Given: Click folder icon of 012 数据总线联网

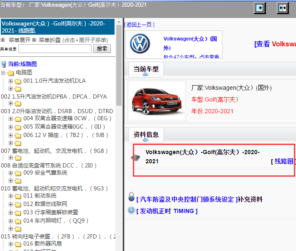Looking at the screenshot, I should (18, 204).
